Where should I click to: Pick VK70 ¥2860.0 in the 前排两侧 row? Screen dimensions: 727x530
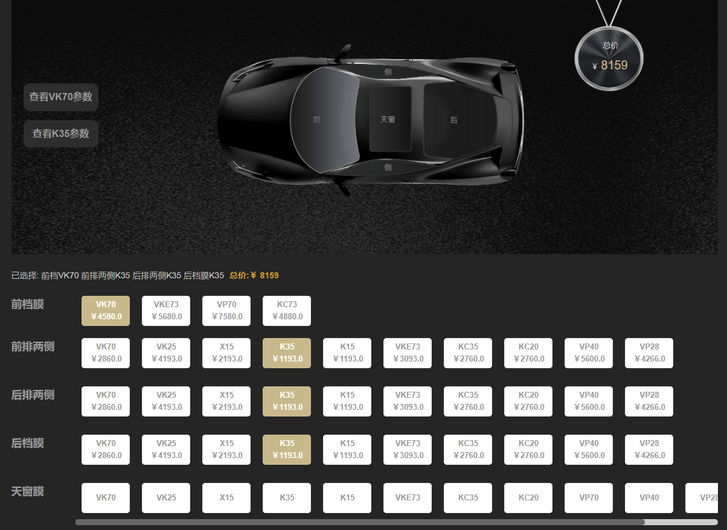coord(106,353)
